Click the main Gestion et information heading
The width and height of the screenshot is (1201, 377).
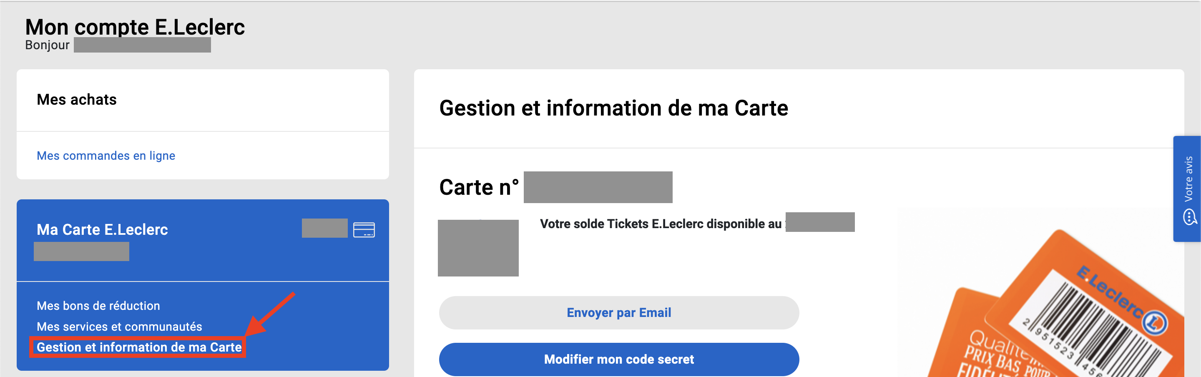[x=613, y=108]
